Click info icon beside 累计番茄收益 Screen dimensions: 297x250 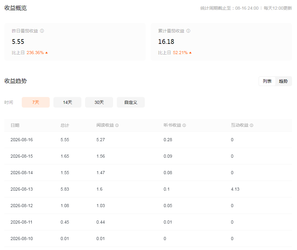[x=188, y=31]
